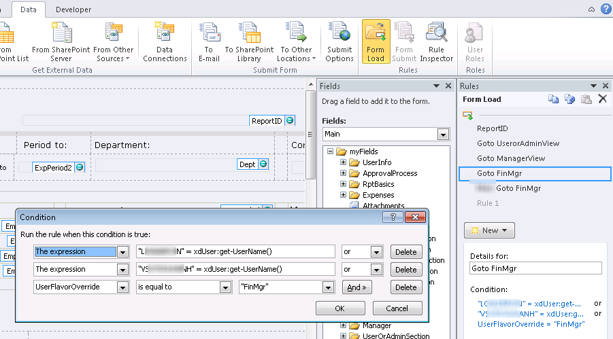Screen dimensions: 613x339
Task: Click OK in the Condition dialog
Action: [x=340, y=308]
